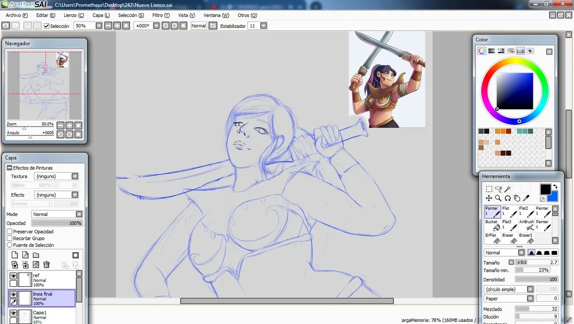This screenshot has width=574, height=324.
Task: Open the Archivo menu
Action: [x=16, y=15]
